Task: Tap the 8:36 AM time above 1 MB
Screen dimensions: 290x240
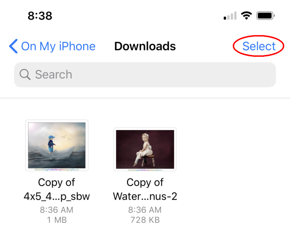Action: pyautogui.click(x=57, y=210)
